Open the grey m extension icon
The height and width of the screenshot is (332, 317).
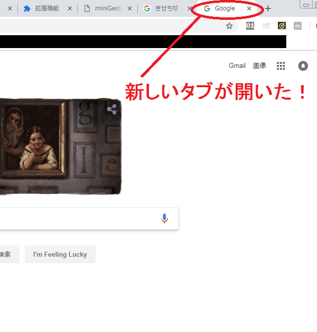(298, 26)
